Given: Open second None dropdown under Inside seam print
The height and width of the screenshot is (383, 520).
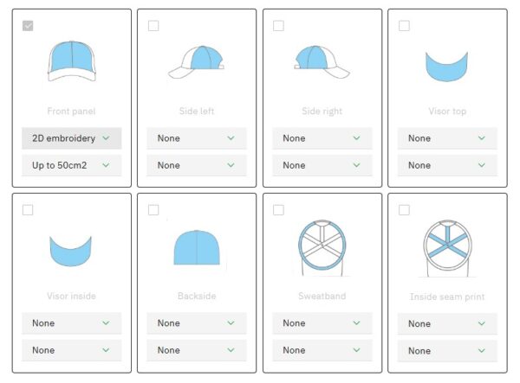Looking at the screenshot, I should (447, 351).
